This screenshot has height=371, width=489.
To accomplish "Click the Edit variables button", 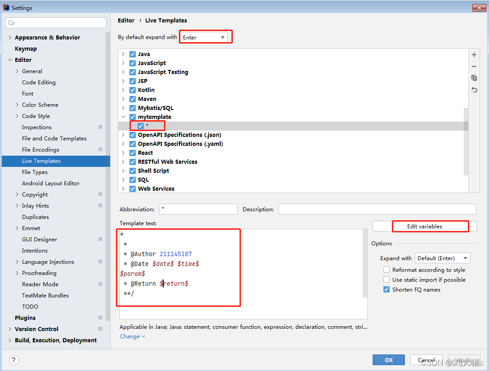I will tap(424, 227).
